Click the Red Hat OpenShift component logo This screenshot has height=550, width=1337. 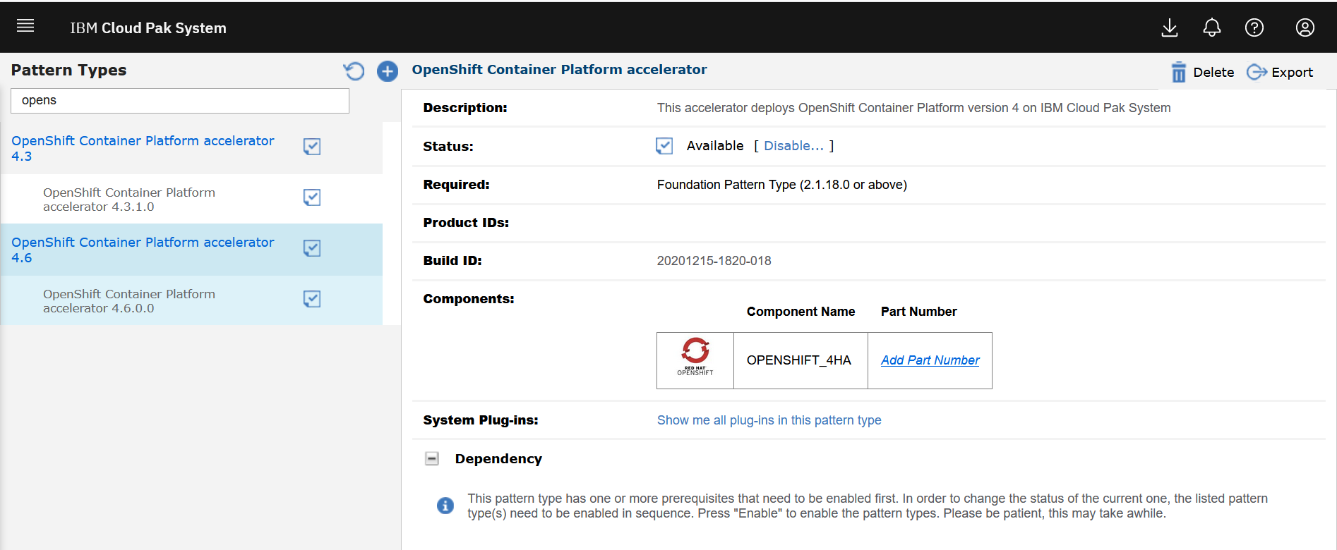click(x=695, y=357)
